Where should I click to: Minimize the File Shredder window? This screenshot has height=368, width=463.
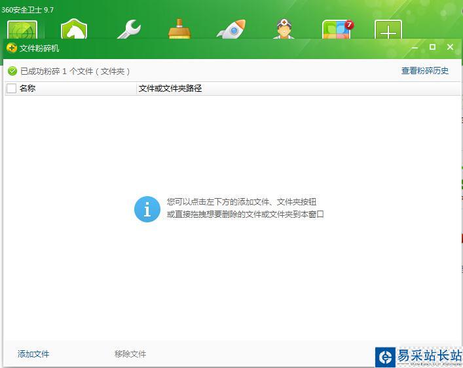[x=415, y=47]
